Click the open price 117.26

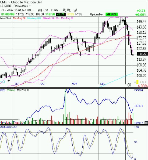pyautogui.click(x=20, y=14)
